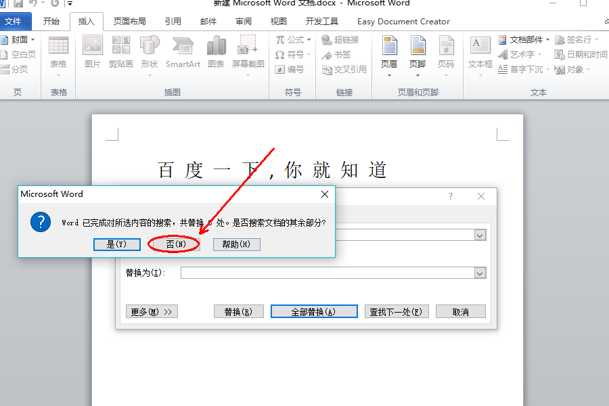The width and height of the screenshot is (609, 406).
Task: Switch to the 审阅 tab
Action: [x=244, y=22]
